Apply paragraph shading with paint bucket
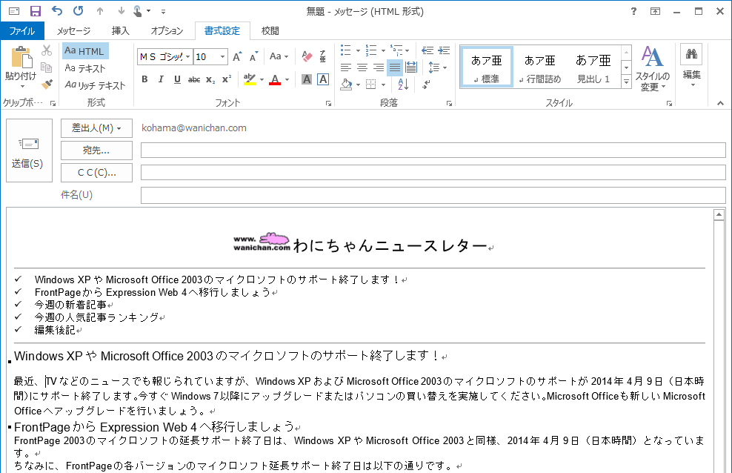The height and width of the screenshot is (473, 732). [347, 85]
